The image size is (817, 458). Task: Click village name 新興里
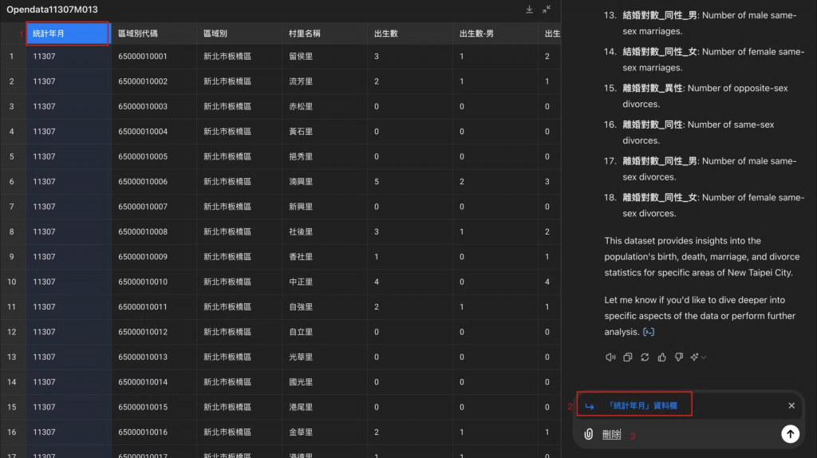301,207
